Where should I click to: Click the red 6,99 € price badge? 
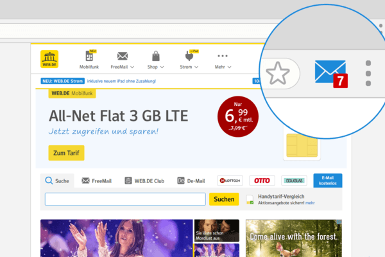[238, 116]
